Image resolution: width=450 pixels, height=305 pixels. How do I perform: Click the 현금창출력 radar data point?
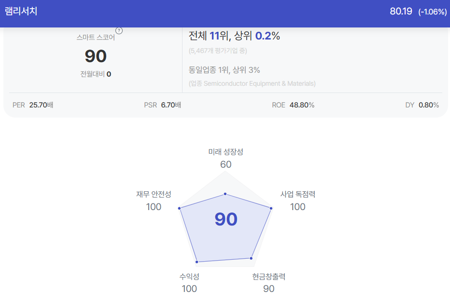point(251,258)
